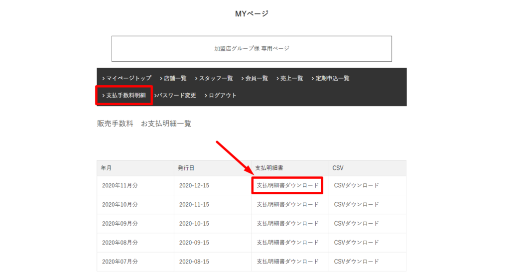Viewport: 510px width, 272px height.
Task: Click CSVダウンロード for 2020年08月分
Action: point(356,243)
